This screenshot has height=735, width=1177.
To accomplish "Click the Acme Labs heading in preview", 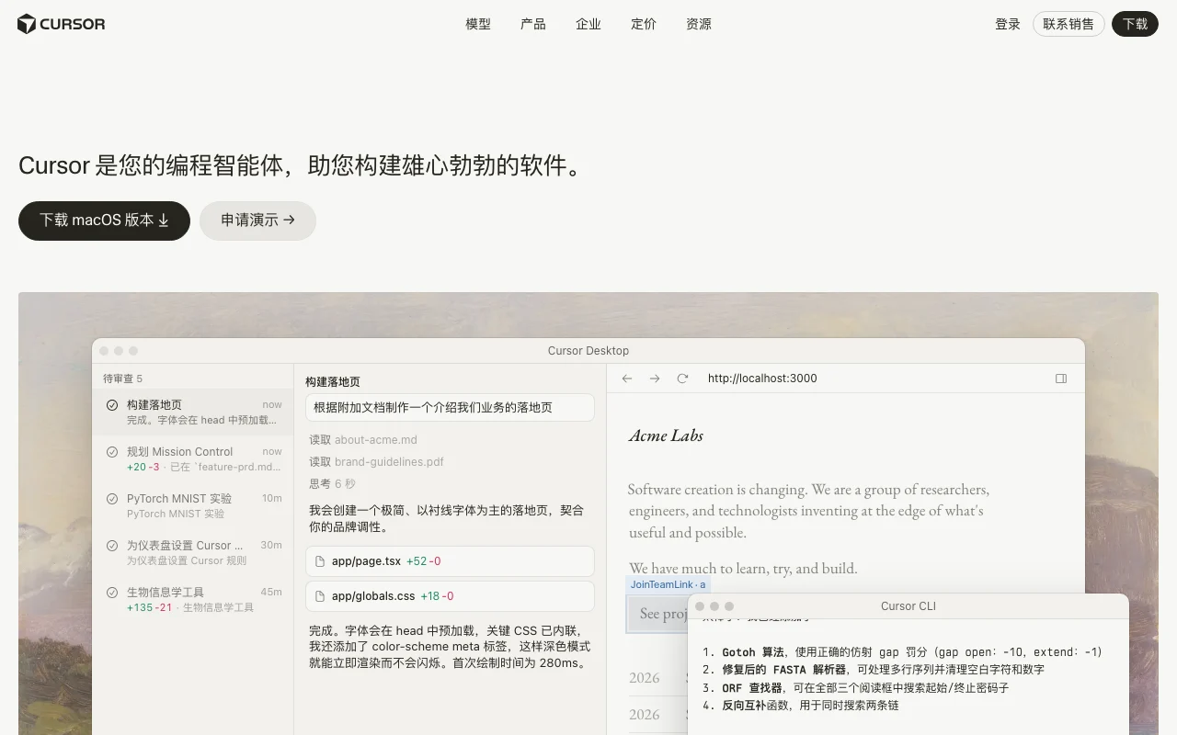I will (666, 436).
